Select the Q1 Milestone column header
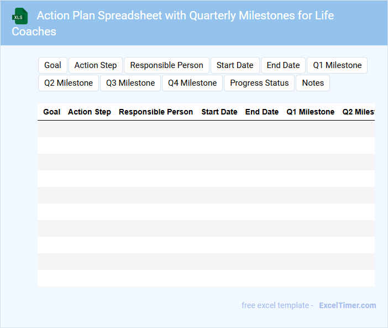 [310, 112]
